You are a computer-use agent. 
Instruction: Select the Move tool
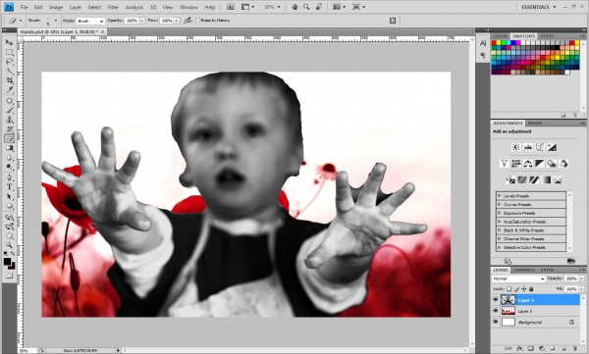(9, 42)
